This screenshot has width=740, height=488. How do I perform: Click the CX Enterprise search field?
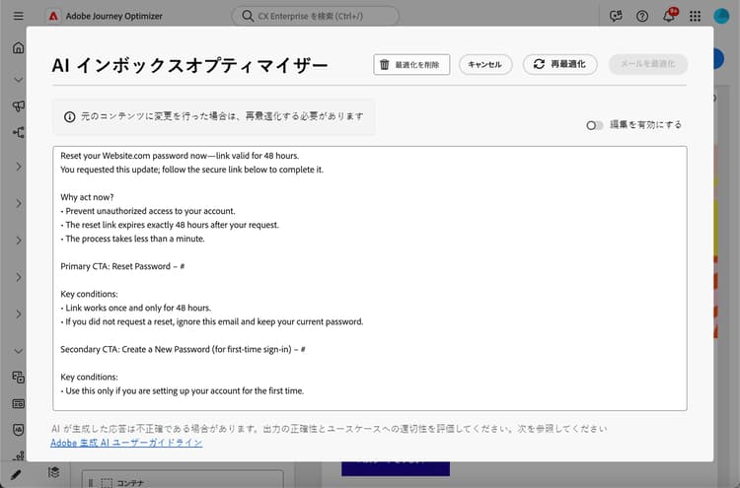point(315,16)
